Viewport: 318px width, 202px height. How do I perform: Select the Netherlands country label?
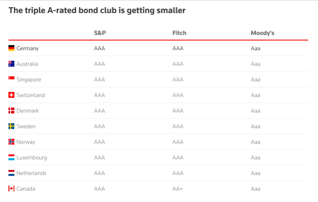click(x=31, y=173)
